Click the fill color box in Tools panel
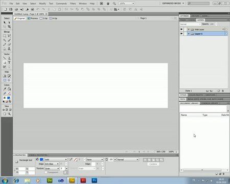 pyautogui.click(x=9, y=98)
